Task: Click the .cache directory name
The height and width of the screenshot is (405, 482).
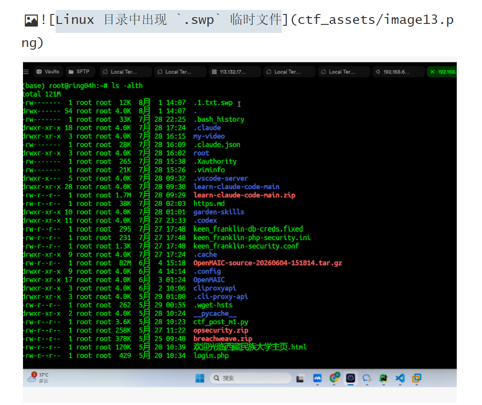Action: [x=205, y=255]
